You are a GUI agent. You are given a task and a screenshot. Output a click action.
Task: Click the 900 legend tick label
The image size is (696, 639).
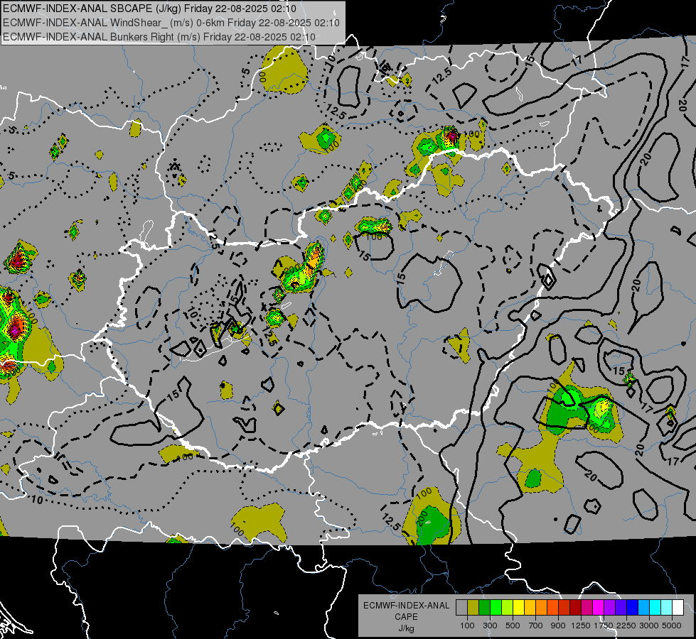(558, 626)
